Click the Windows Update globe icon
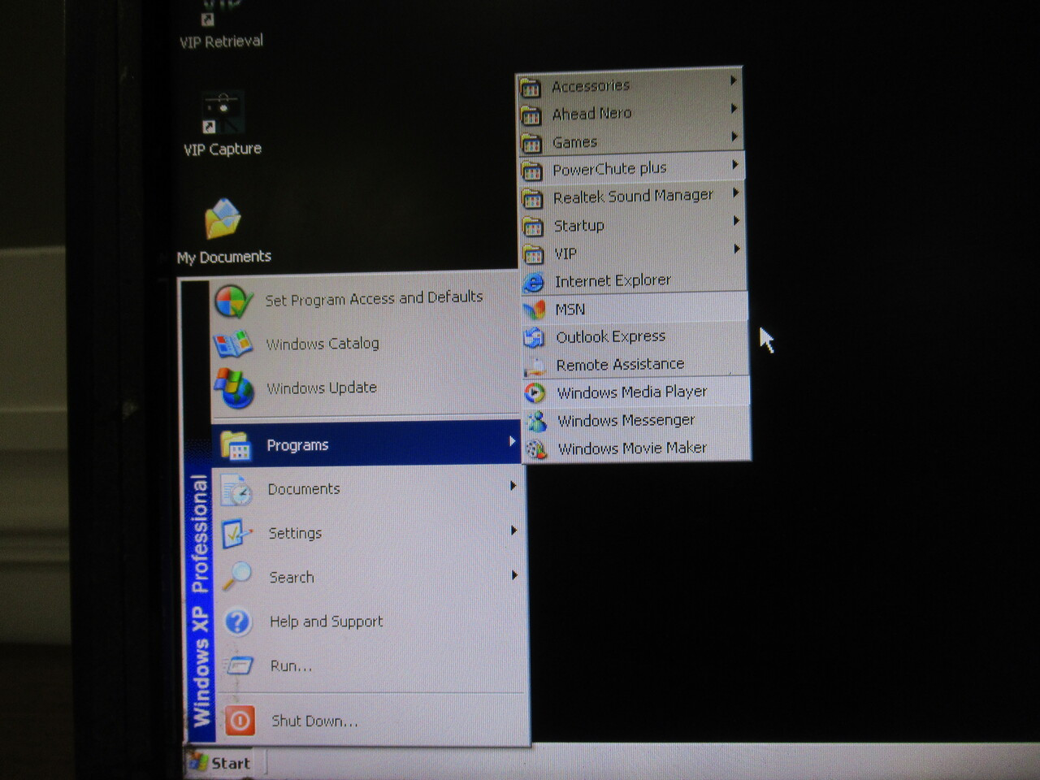 (234, 388)
